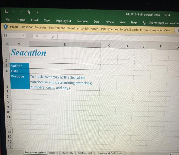This screenshot has height=155, width=179.
Task: Click the Tell me what you want search box
Action: (164, 23)
